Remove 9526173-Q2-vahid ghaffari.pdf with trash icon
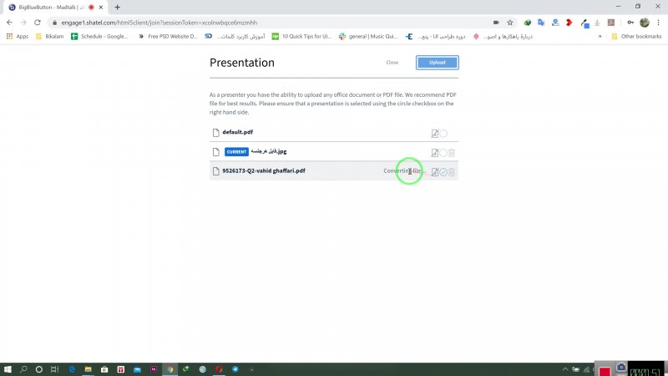 point(452,171)
